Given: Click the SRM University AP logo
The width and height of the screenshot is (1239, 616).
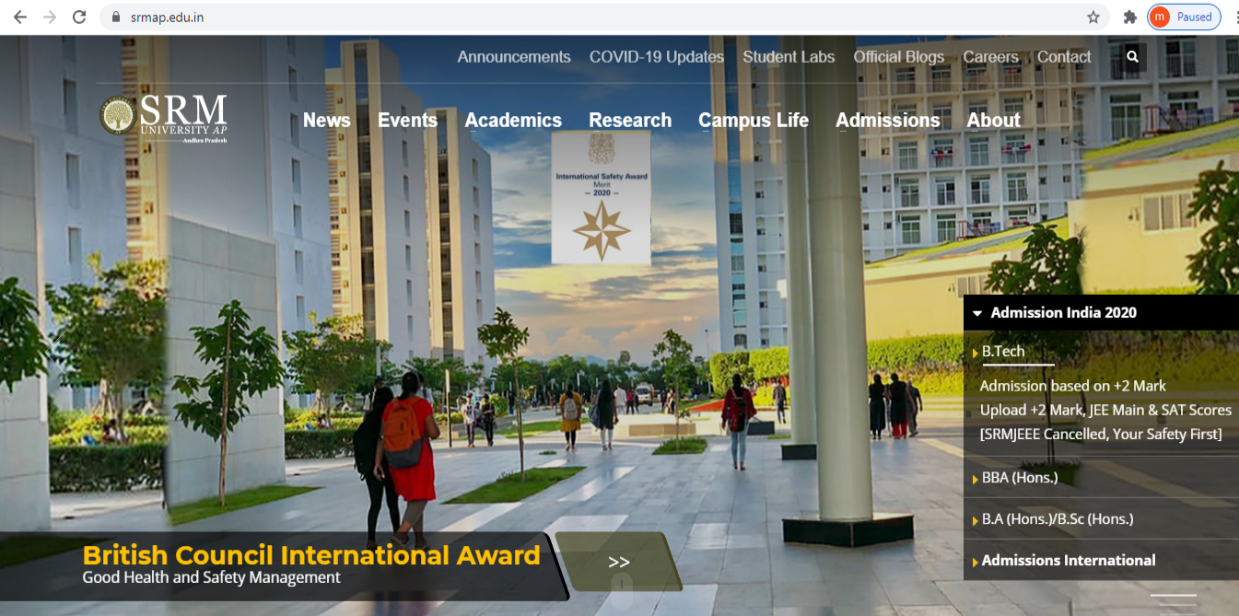Looking at the screenshot, I should pos(164,118).
